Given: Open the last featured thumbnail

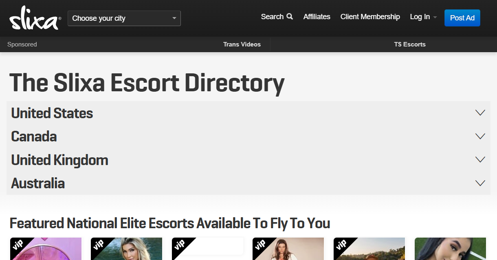Looking at the screenshot, I should click(450, 249).
